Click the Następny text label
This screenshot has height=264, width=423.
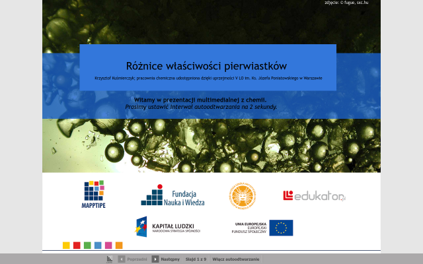coord(171,259)
